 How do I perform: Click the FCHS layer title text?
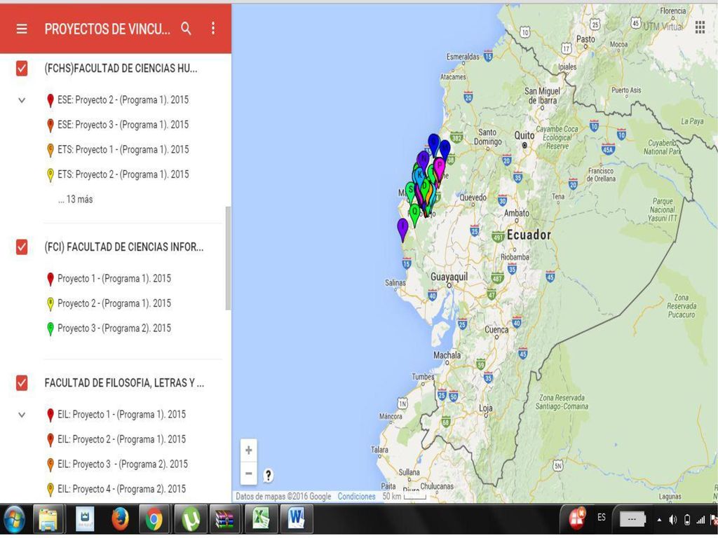point(121,69)
